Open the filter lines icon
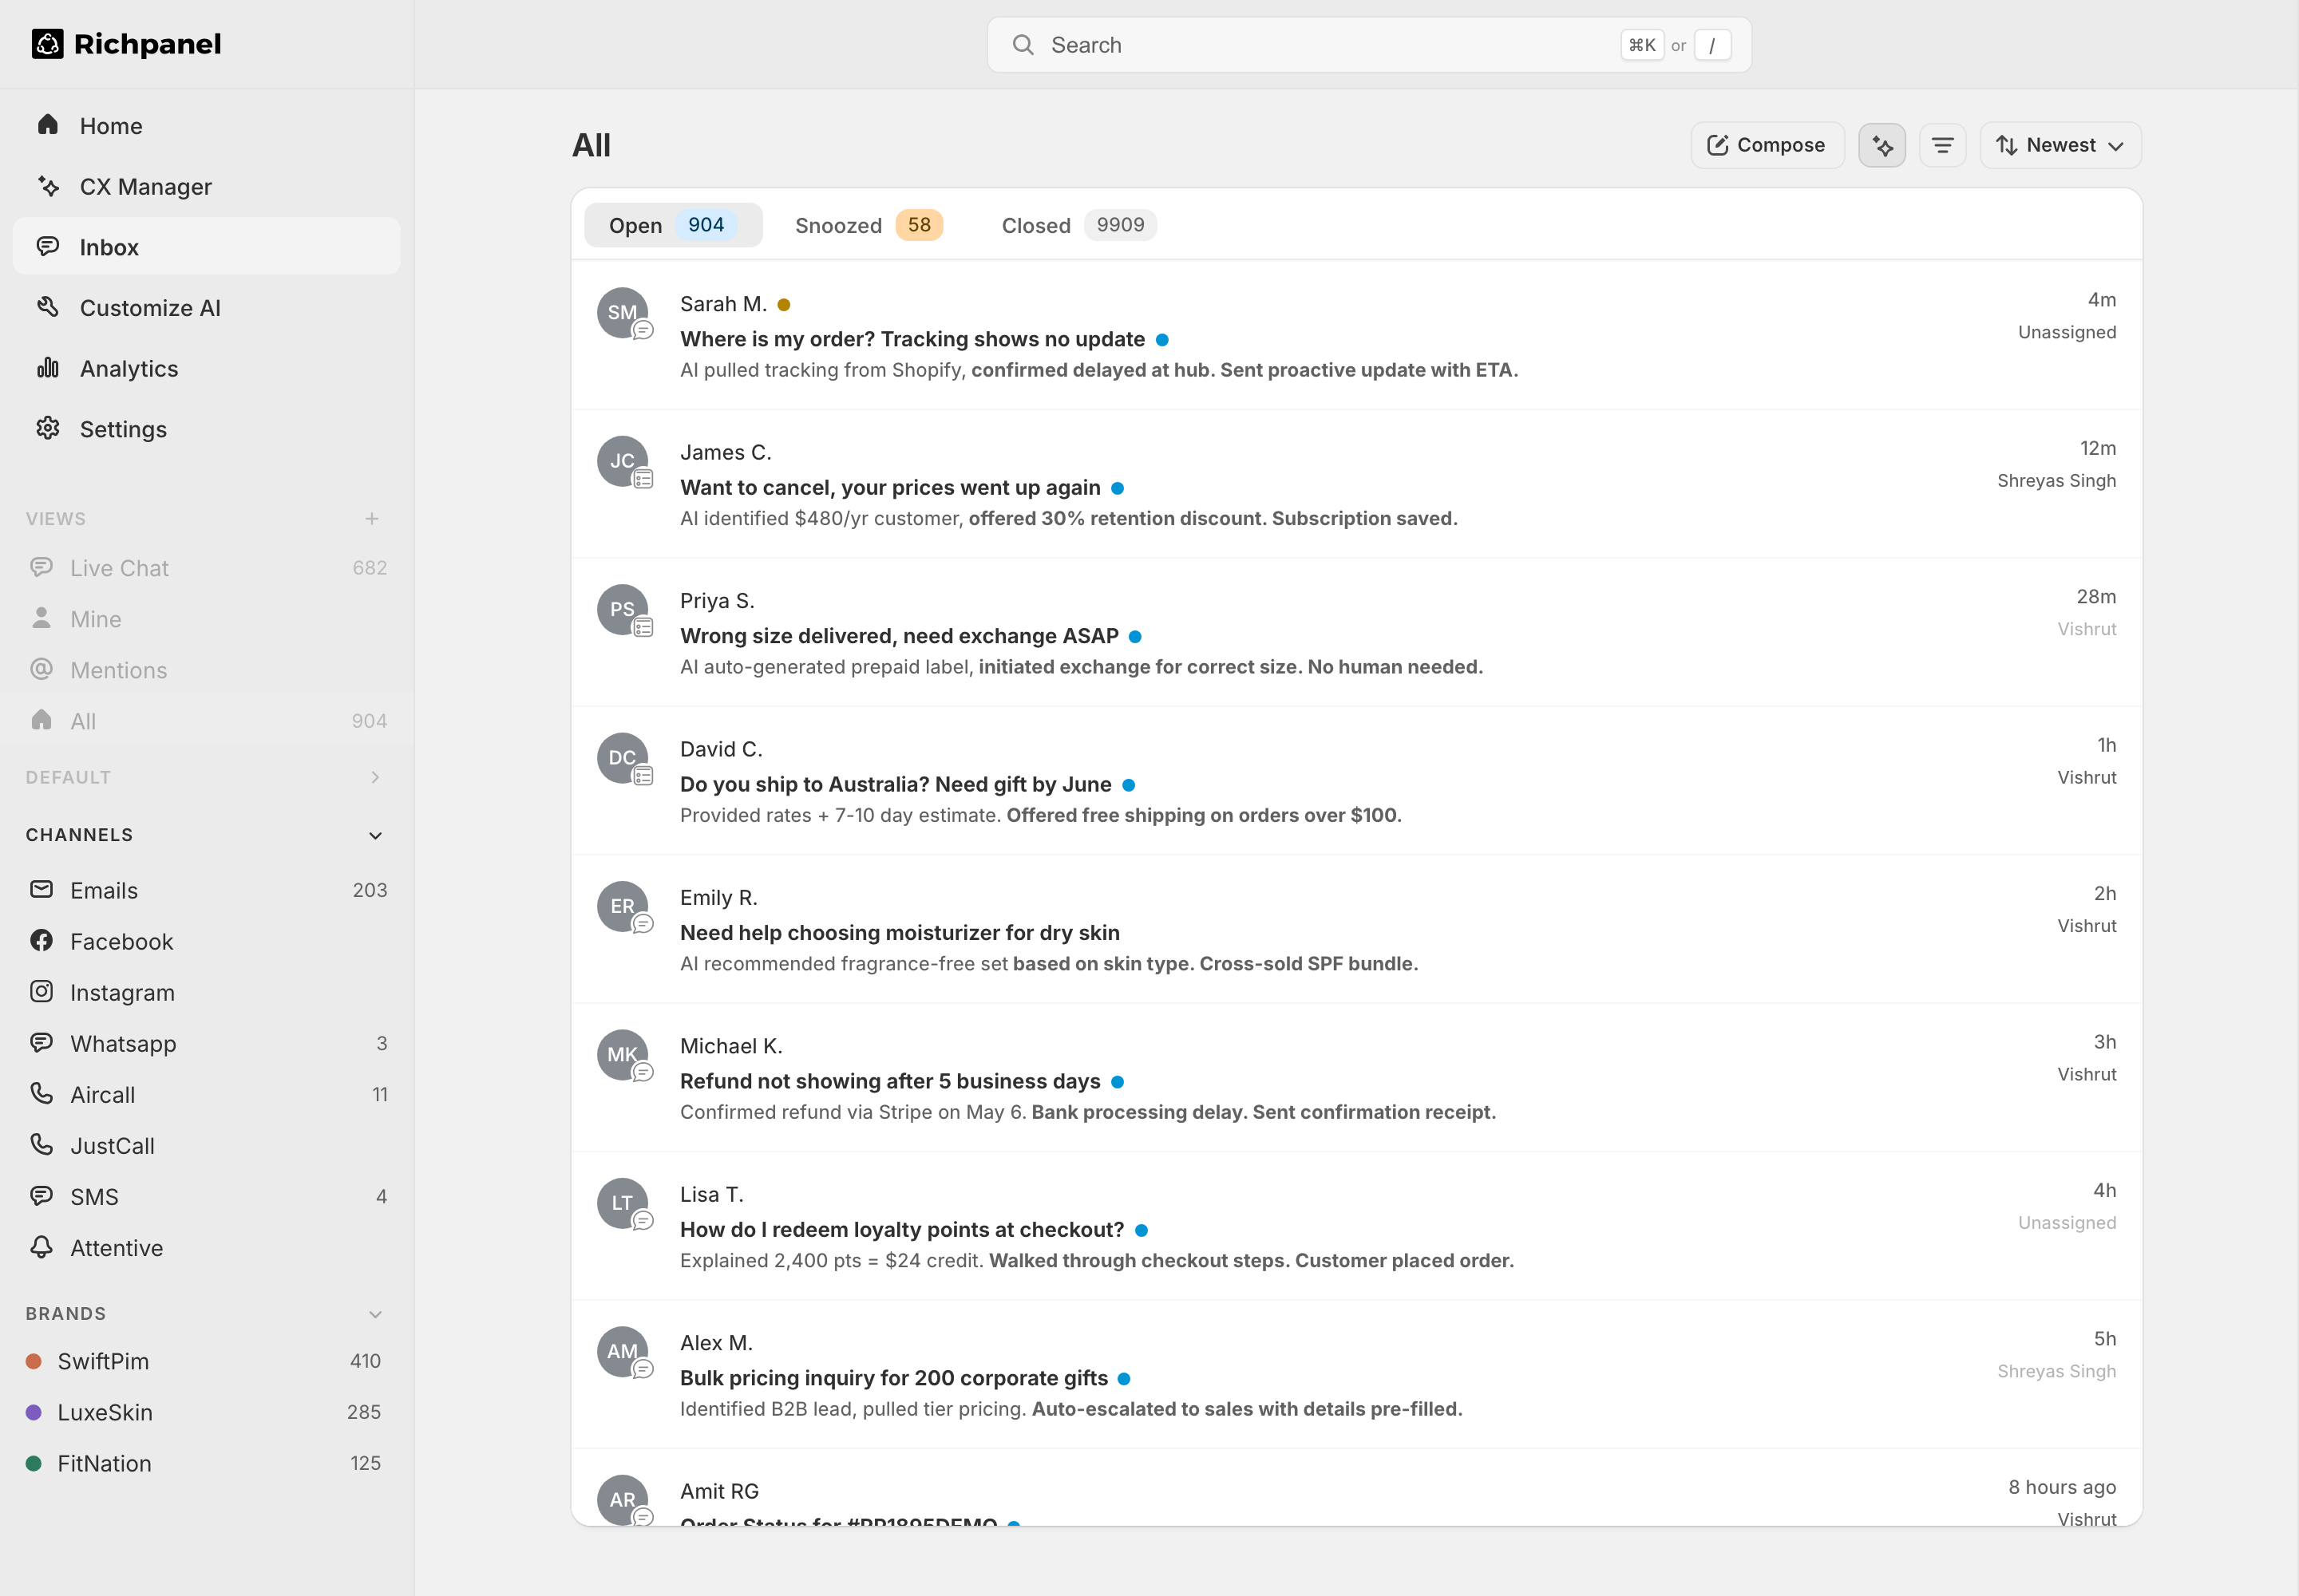 pos(1942,145)
